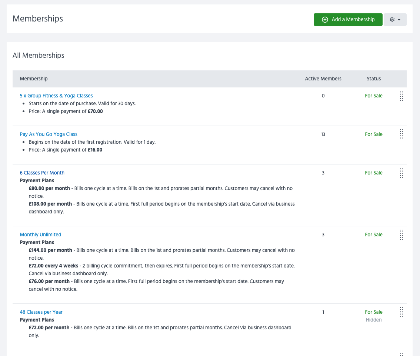
Task: Click the Add a Membership button
Action: (x=348, y=19)
